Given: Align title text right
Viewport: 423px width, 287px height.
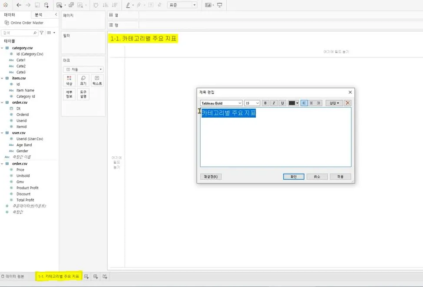Looking at the screenshot, I should (319, 103).
